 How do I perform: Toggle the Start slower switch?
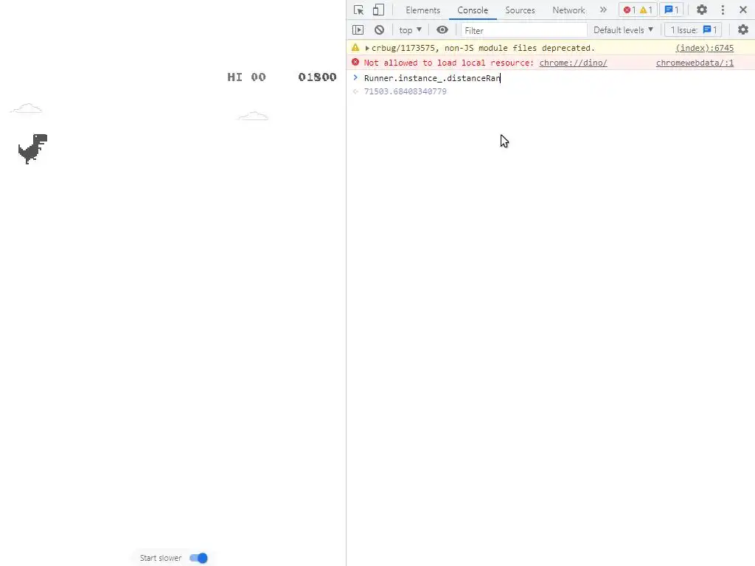(198, 558)
